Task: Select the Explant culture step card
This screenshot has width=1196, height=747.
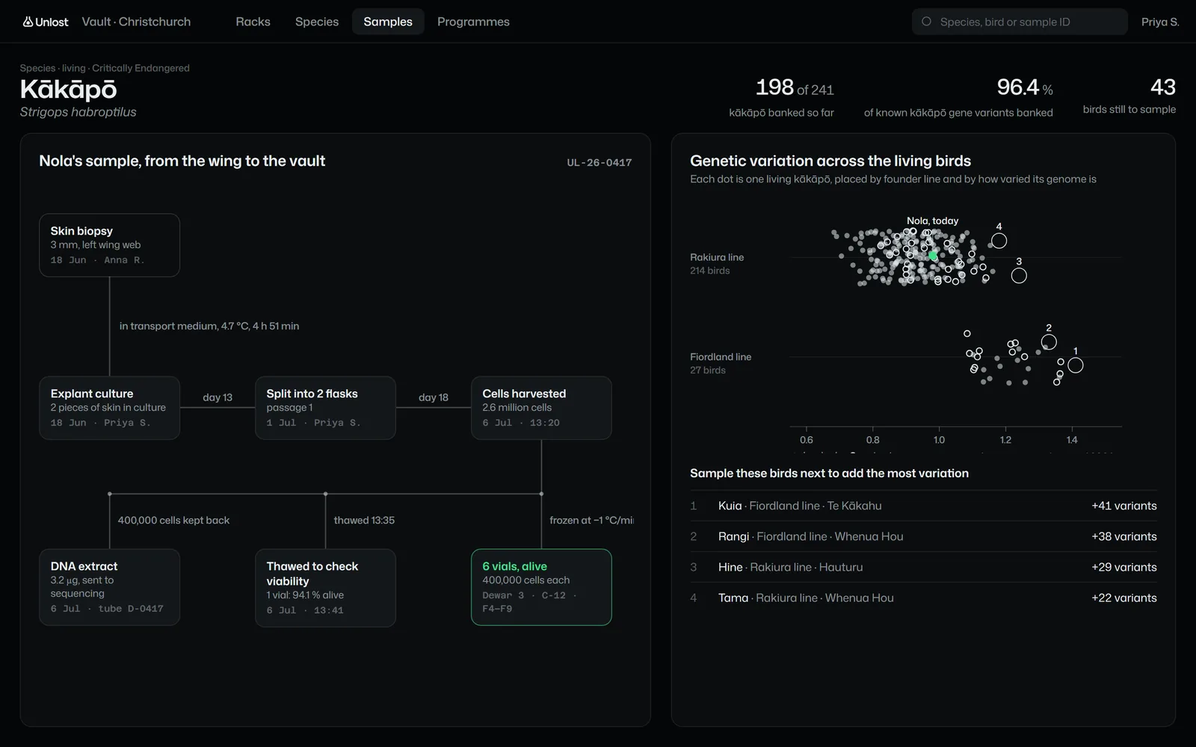Action: 109,408
